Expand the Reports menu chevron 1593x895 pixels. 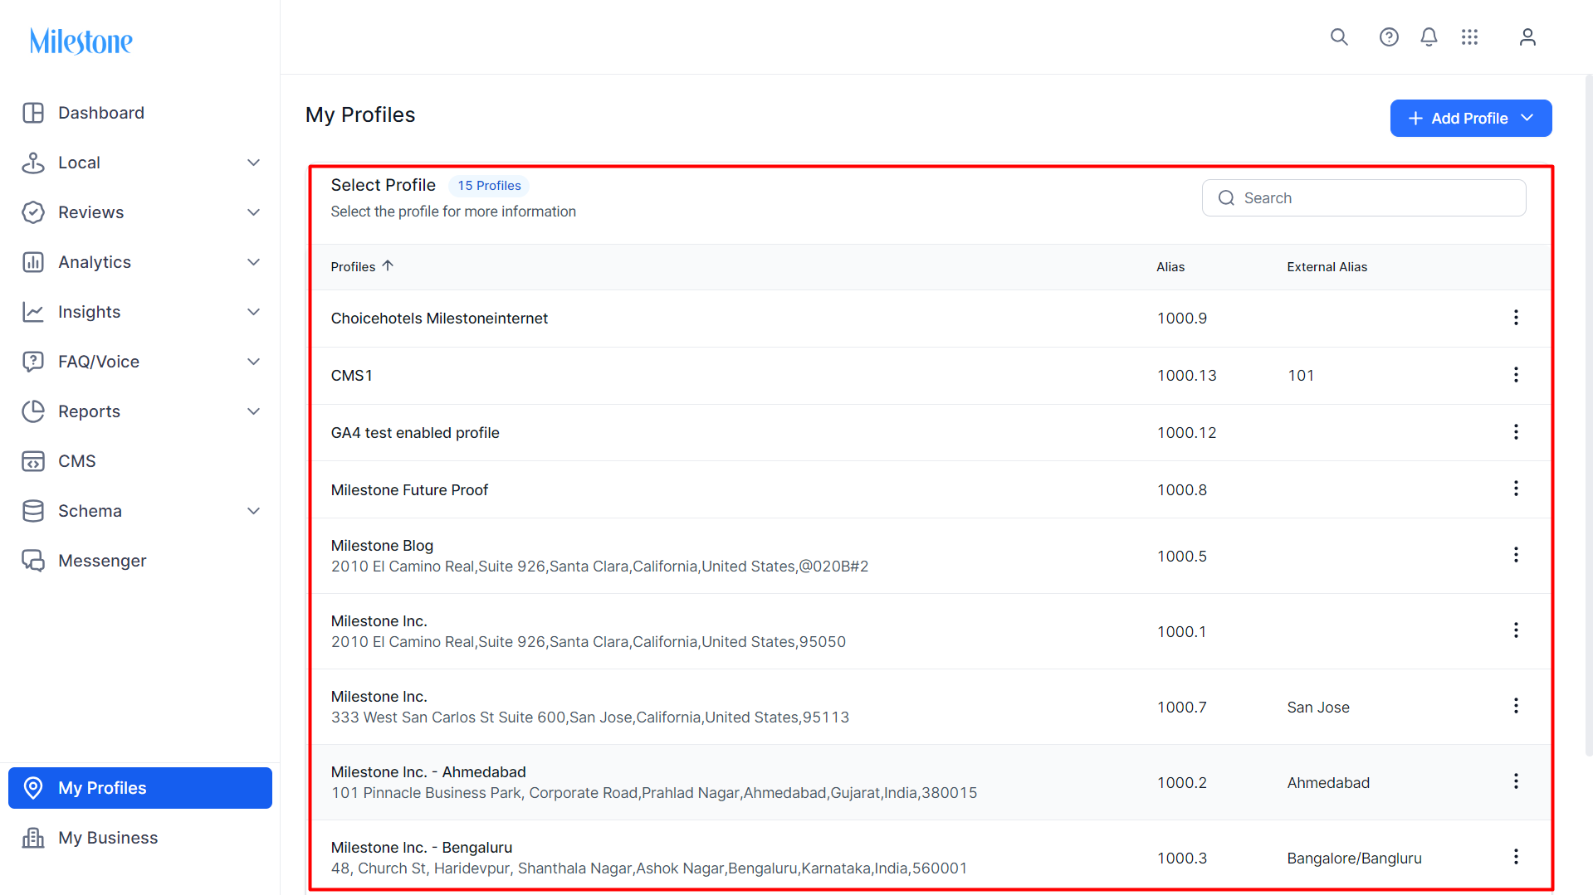click(254, 411)
